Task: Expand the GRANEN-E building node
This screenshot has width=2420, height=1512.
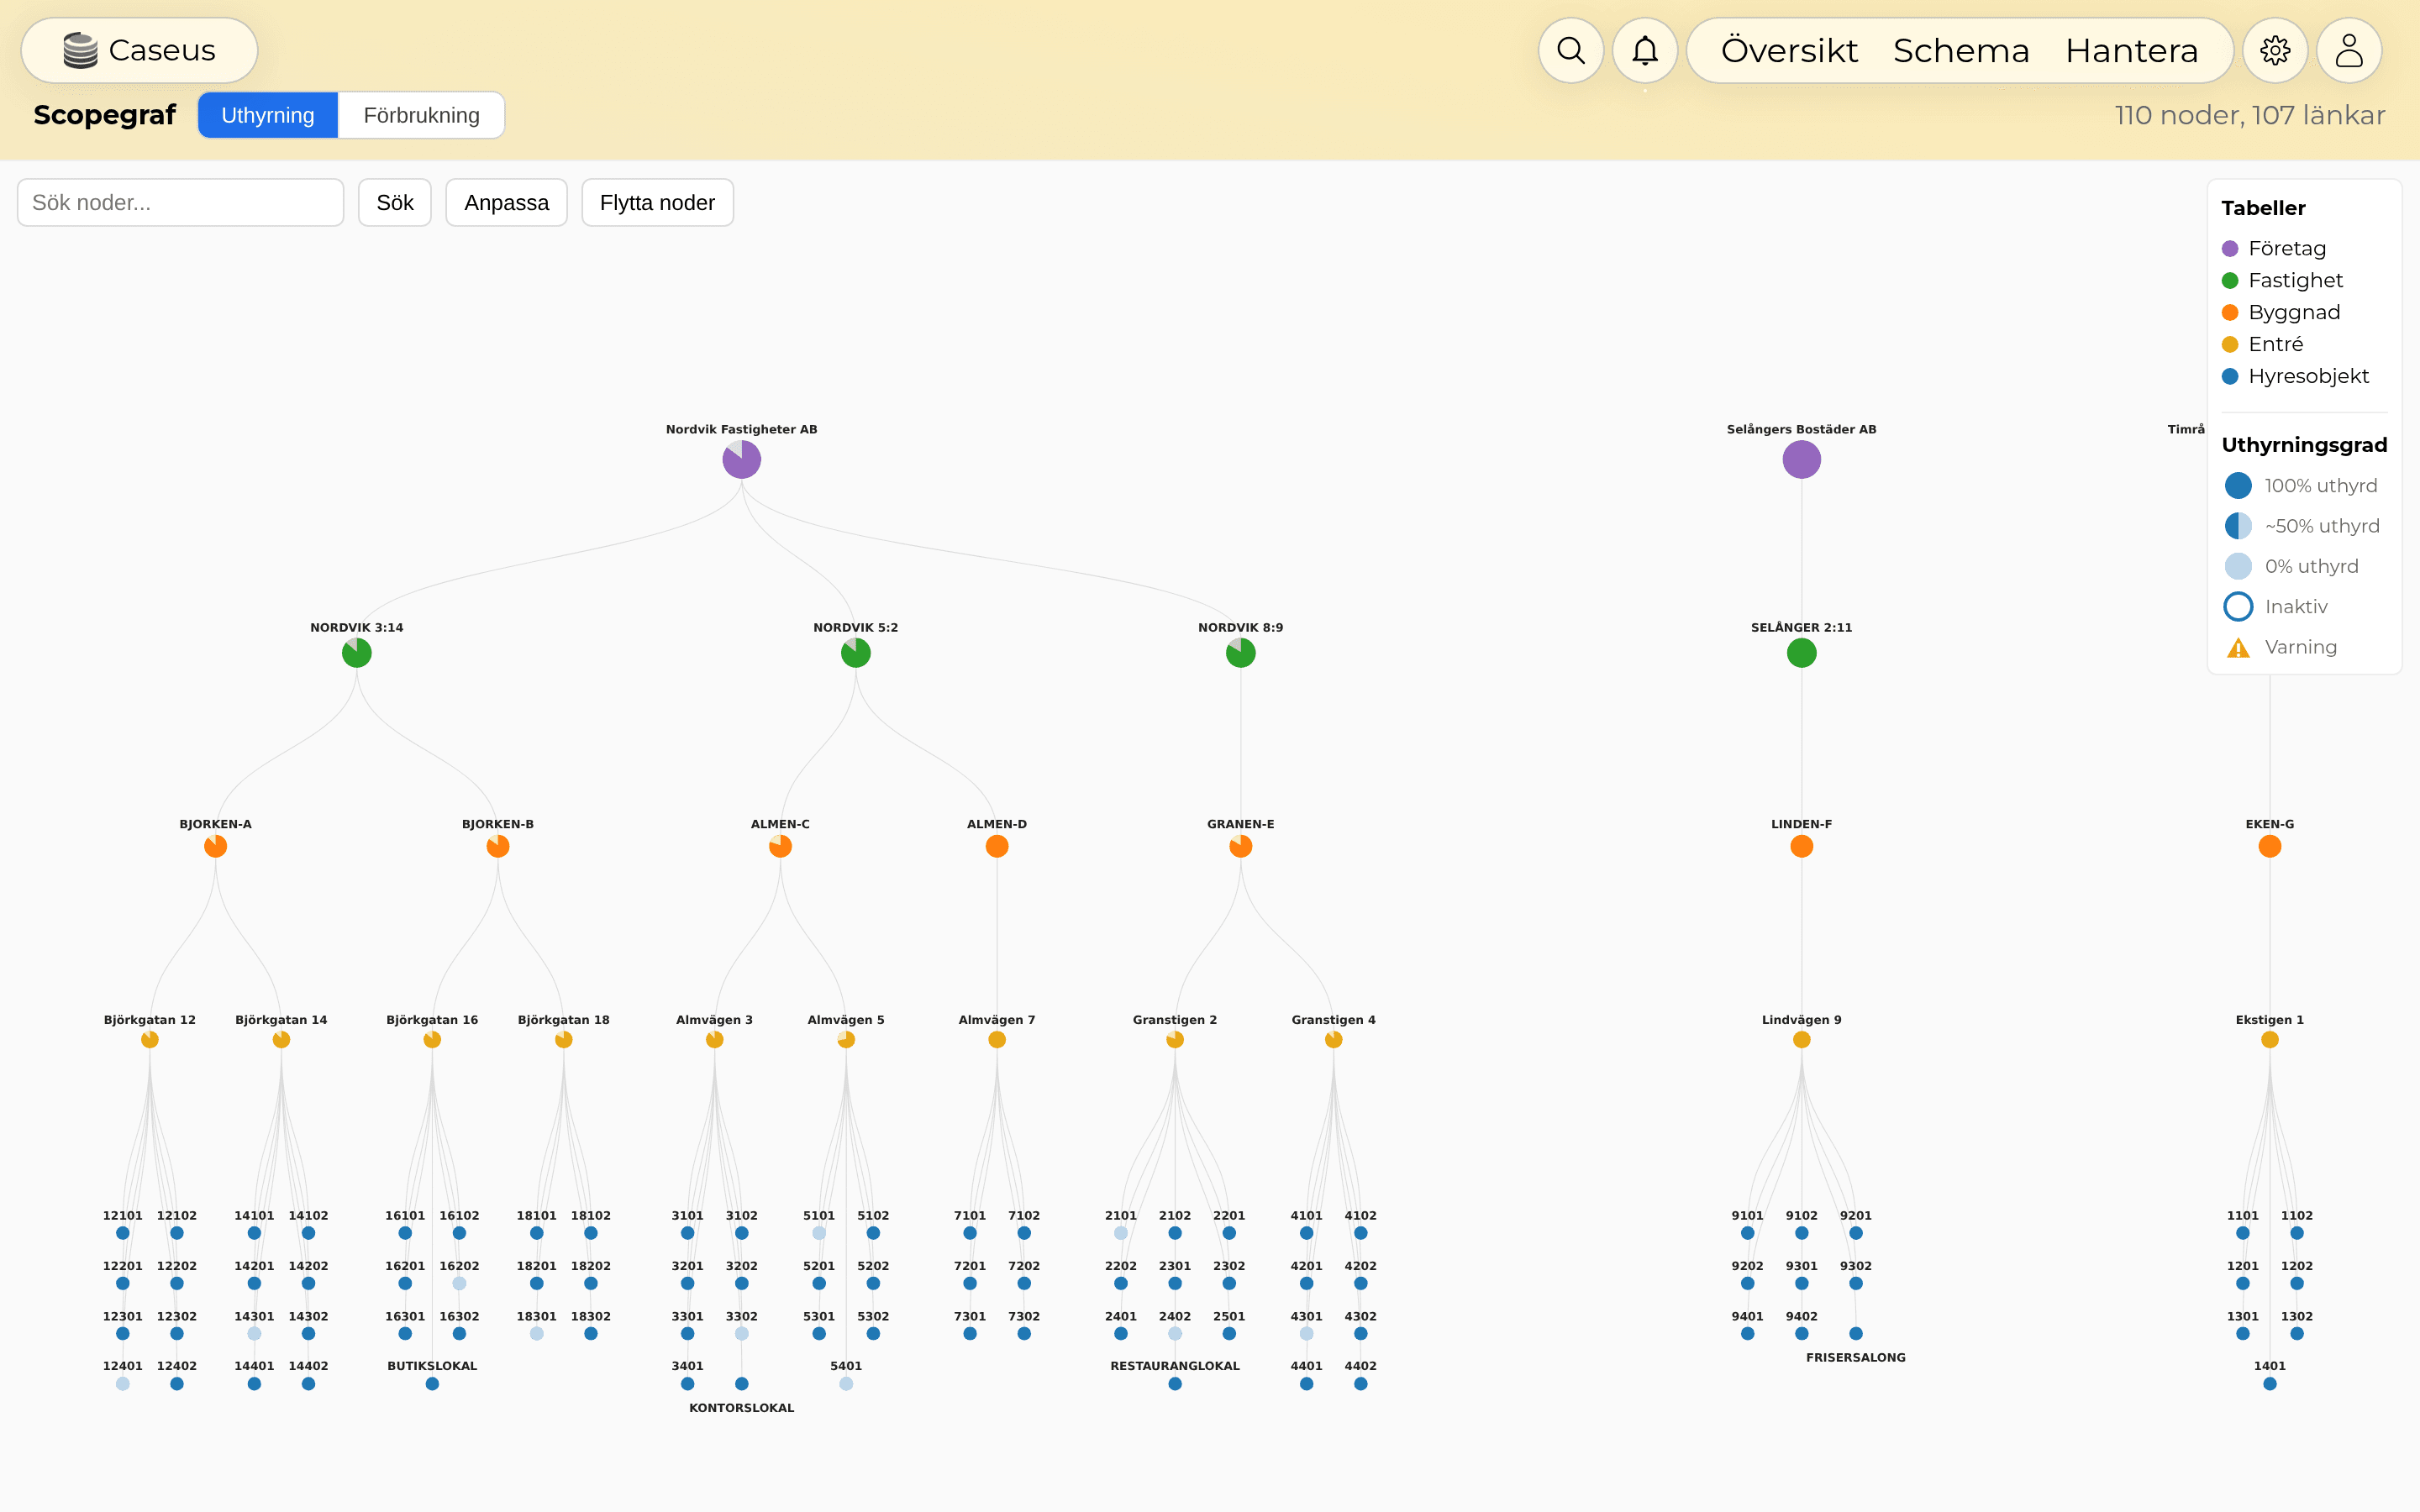Action: [x=1240, y=846]
